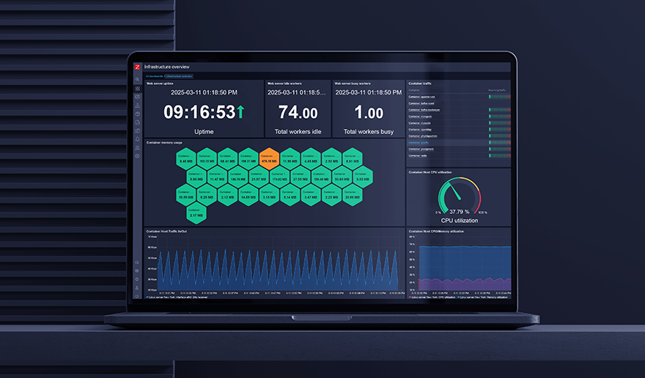Click Container Host CPU/Memory utilization graph header

[x=436, y=231]
